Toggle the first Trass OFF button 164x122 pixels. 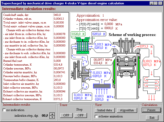(x=64, y=115)
